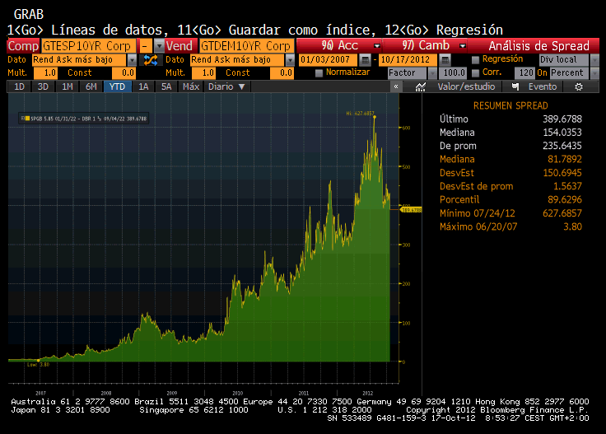Click the Mínimo 07/24/12 row label
This screenshot has height=434, width=606.
point(478,213)
